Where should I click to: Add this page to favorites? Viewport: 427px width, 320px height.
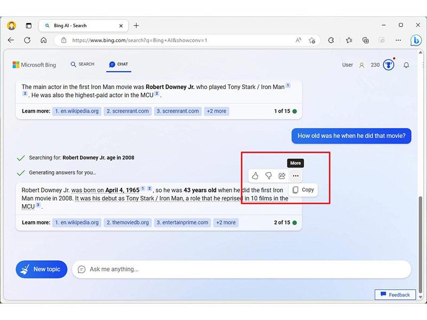pyautogui.click(x=312, y=41)
